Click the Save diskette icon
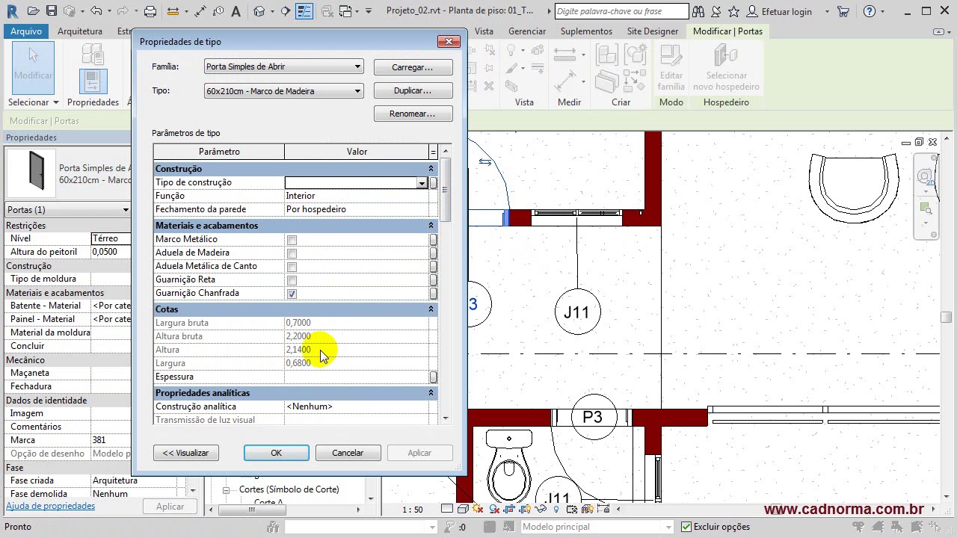The height and width of the screenshot is (538, 957). coord(52,11)
